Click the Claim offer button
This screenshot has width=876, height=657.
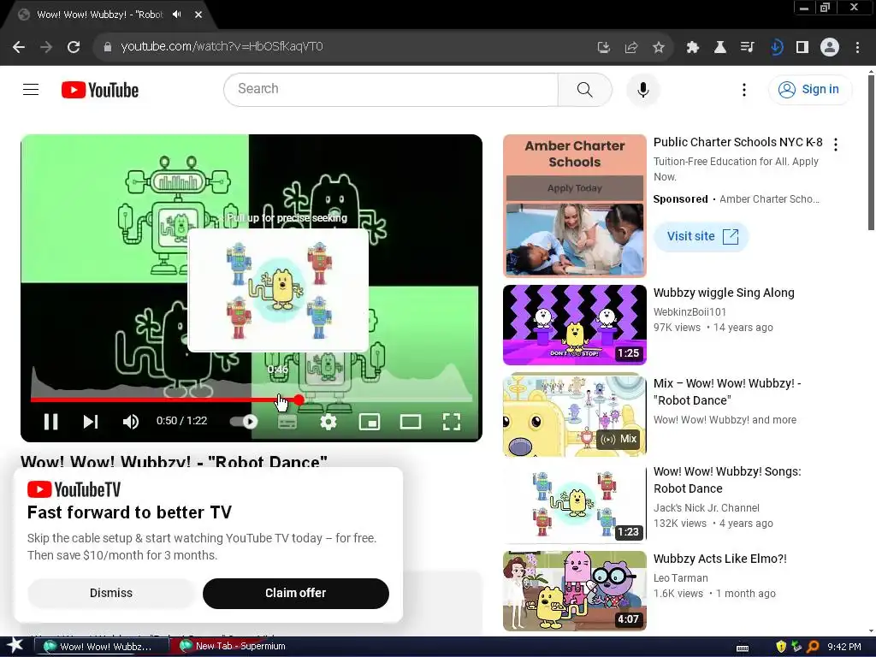[295, 594]
